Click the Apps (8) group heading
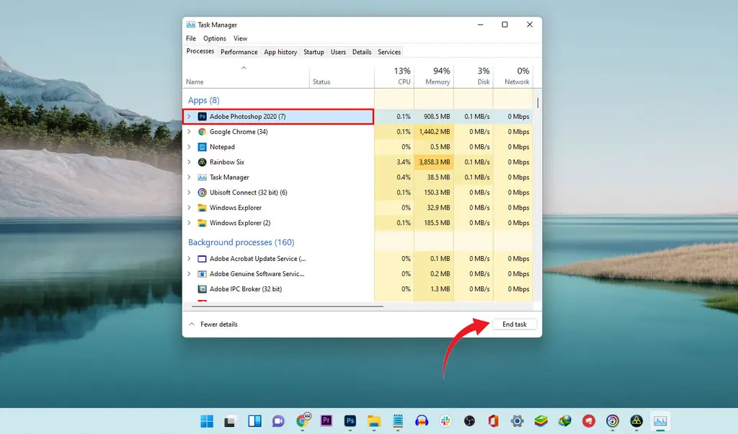This screenshot has height=434, width=738. click(204, 100)
